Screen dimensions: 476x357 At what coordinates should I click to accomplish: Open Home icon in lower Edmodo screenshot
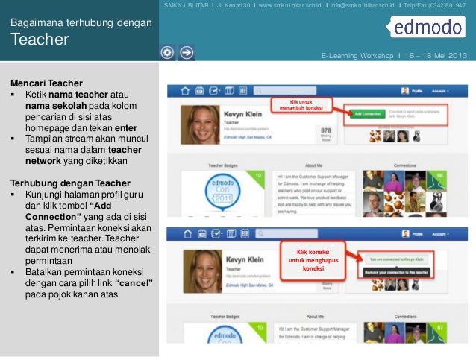[x=187, y=234]
